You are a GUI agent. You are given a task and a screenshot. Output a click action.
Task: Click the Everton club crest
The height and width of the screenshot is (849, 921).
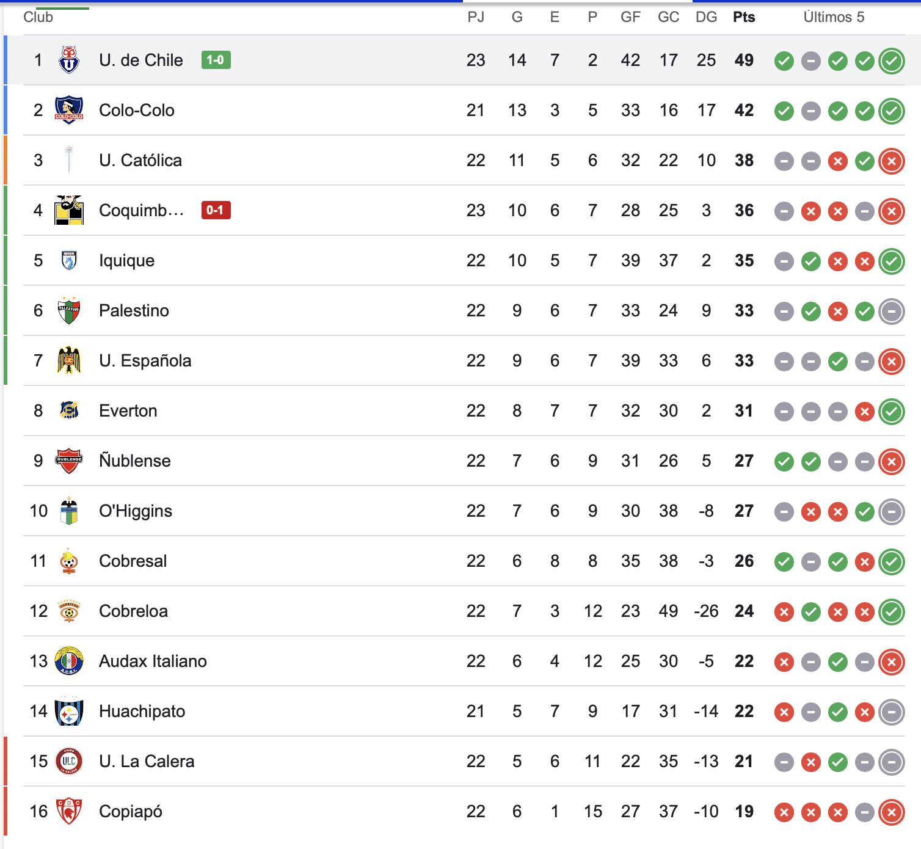pos(68,411)
